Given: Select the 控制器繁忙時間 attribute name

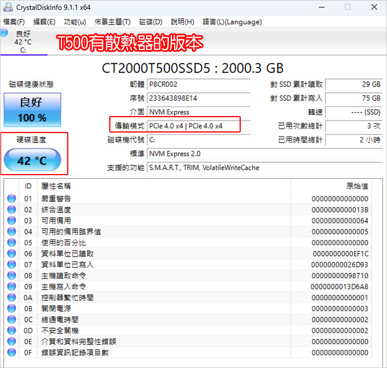Looking at the screenshot, I should click(x=67, y=297).
